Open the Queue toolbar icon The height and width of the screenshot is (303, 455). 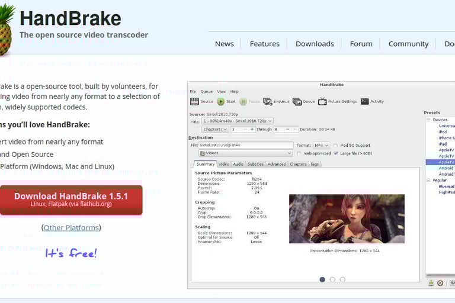297,101
